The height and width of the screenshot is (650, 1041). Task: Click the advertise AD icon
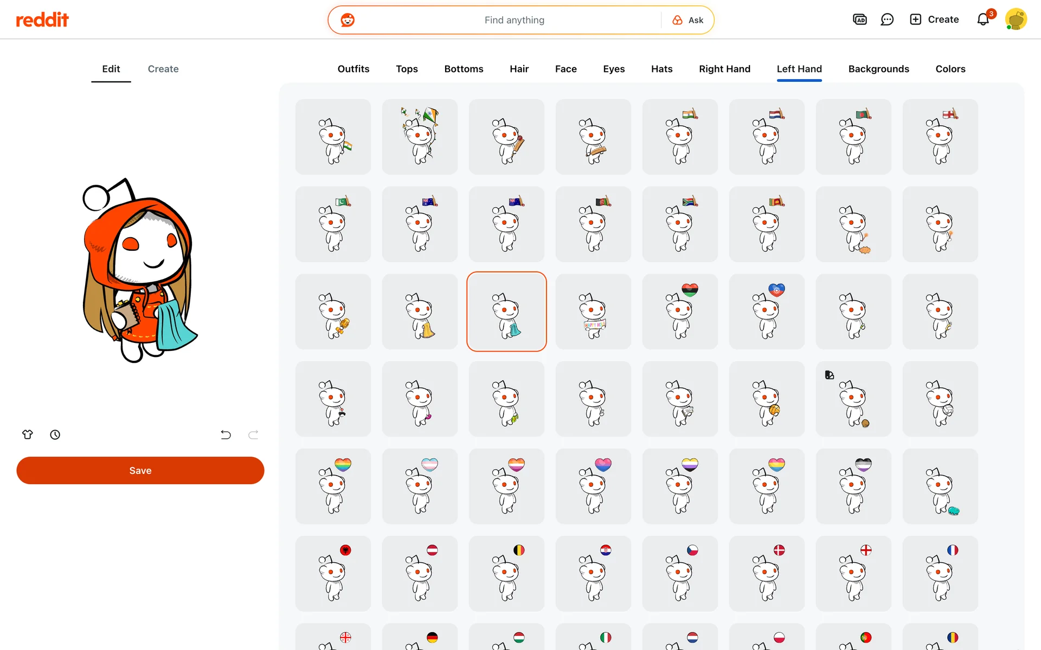click(859, 19)
